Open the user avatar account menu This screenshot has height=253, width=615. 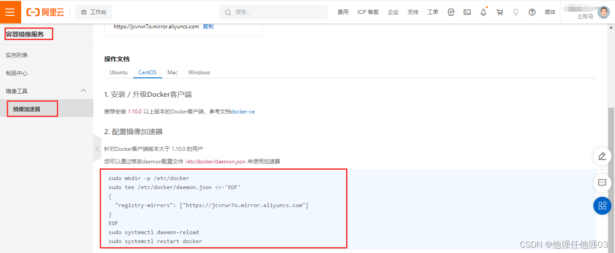click(x=603, y=12)
